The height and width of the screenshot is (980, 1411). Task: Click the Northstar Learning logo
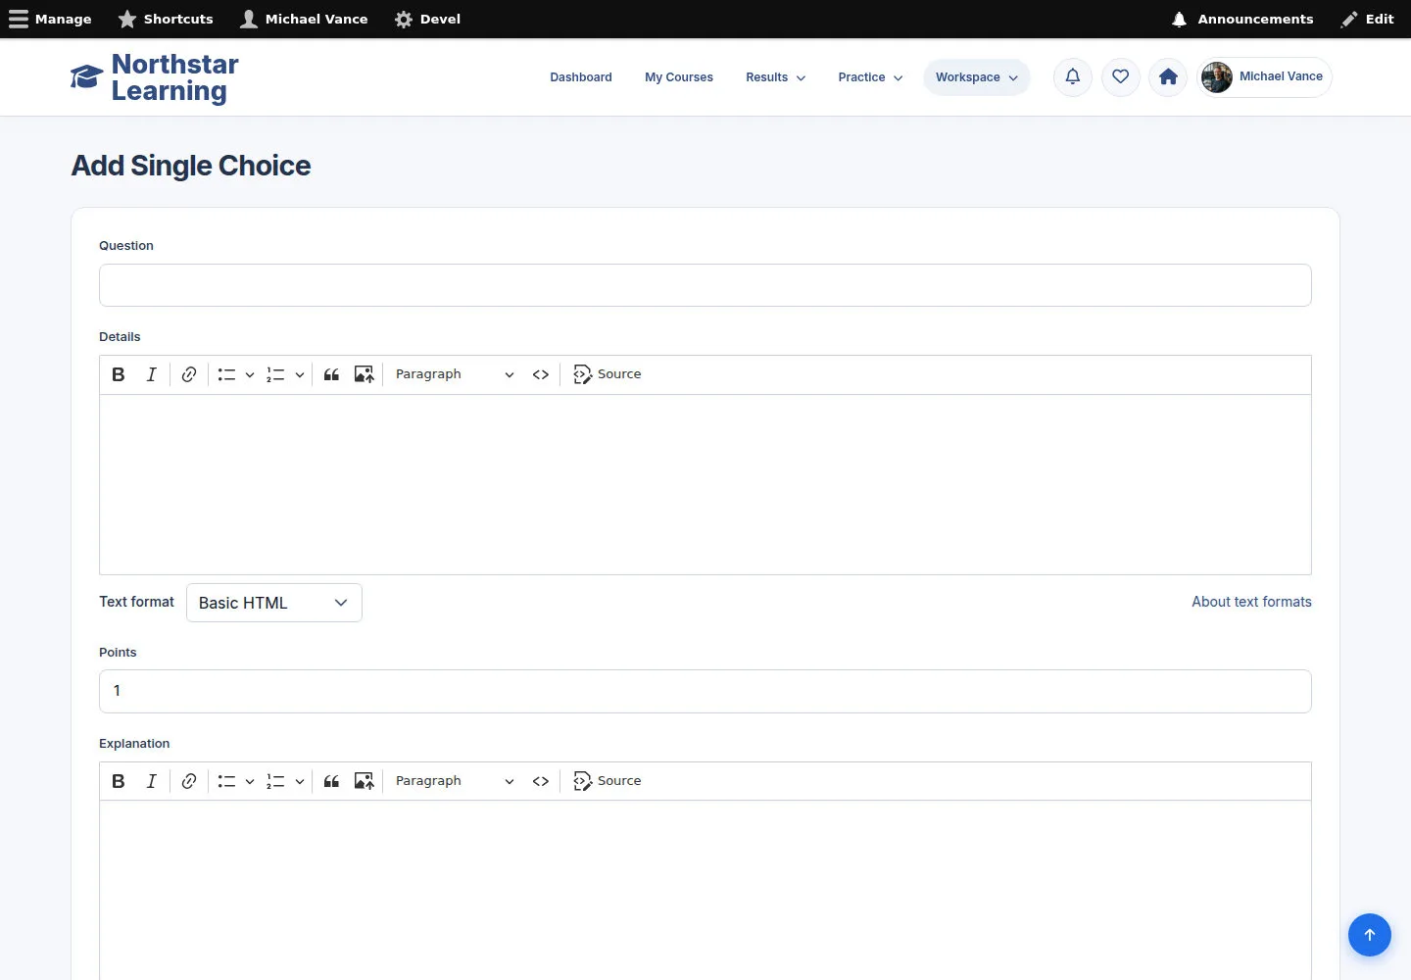[155, 77]
